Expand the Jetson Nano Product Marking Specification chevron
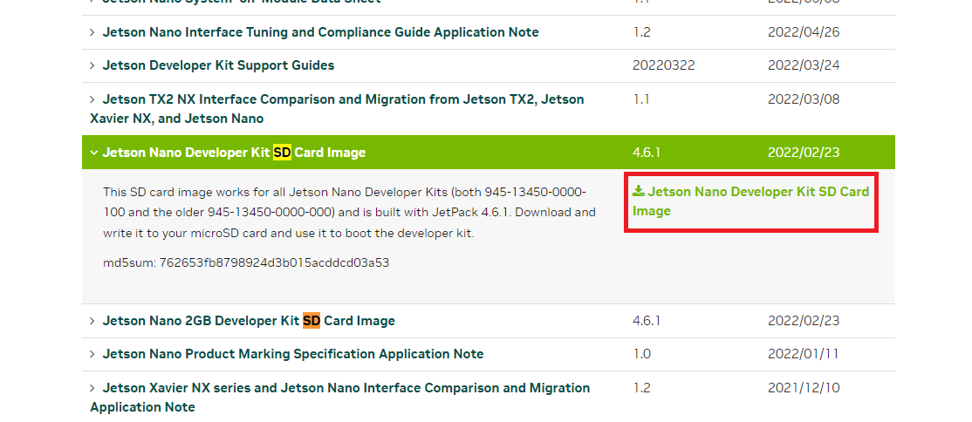972x422 pixels. tap(92, 355)
